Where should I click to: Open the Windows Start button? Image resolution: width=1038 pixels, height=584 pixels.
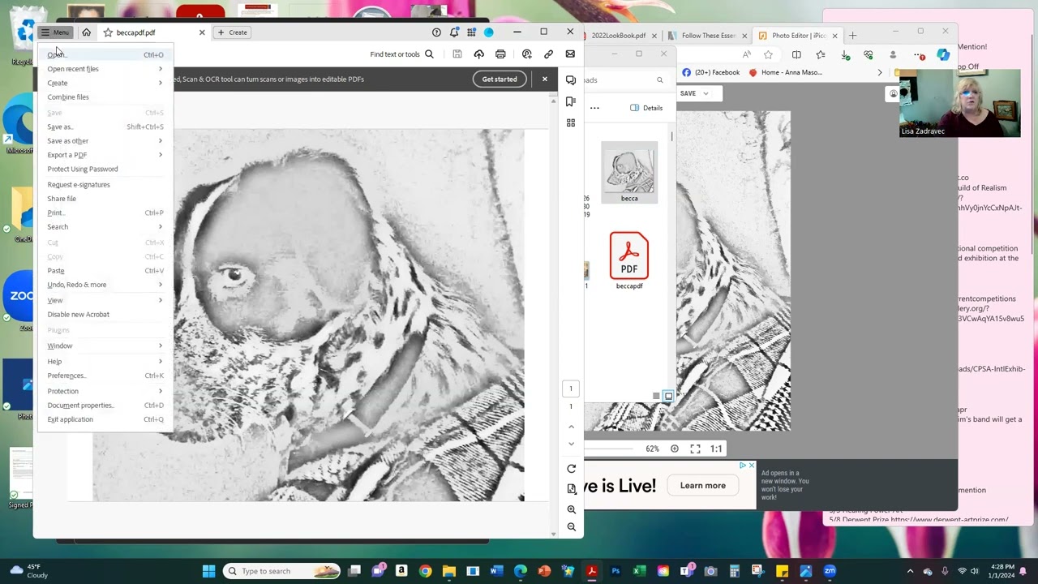208,571
